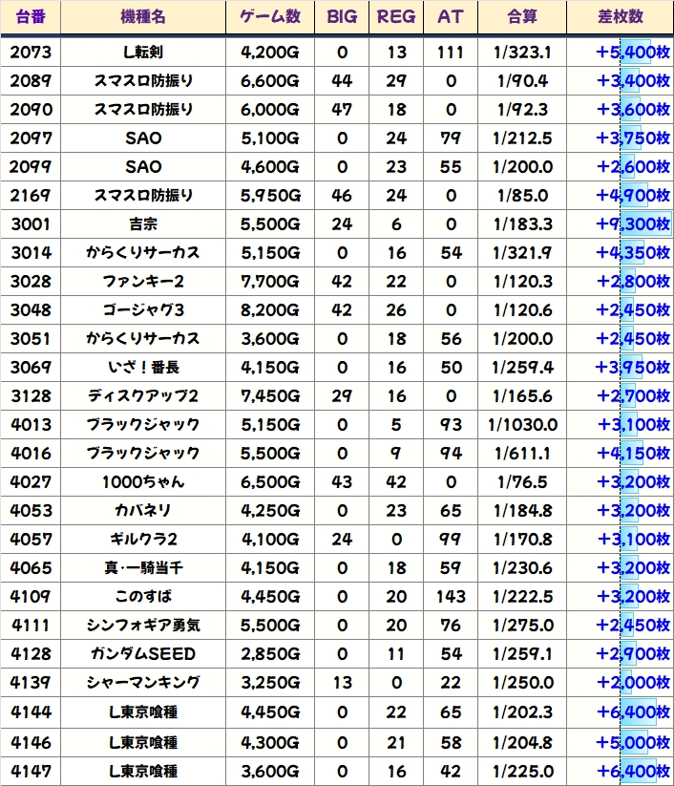674x786 pixels.
Task: Click the +3,750枚 difference value
Action: [x=633, y=138]
